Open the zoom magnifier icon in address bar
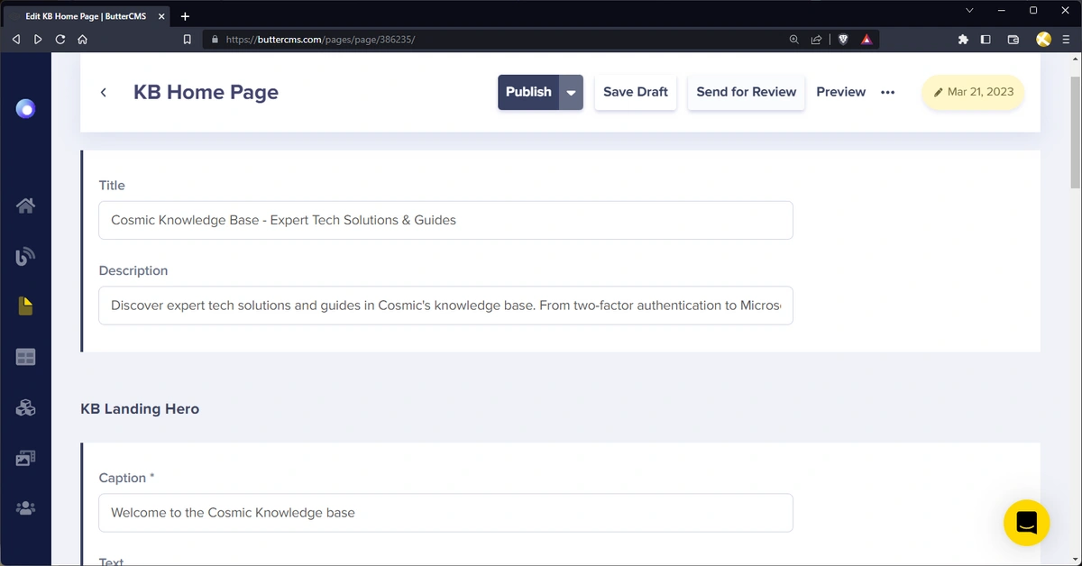 794,40
